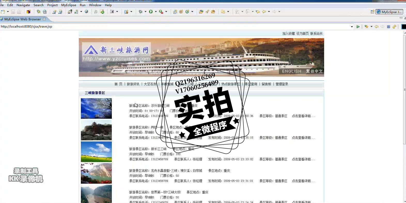Click the 联系站长 link

[316, 33]
